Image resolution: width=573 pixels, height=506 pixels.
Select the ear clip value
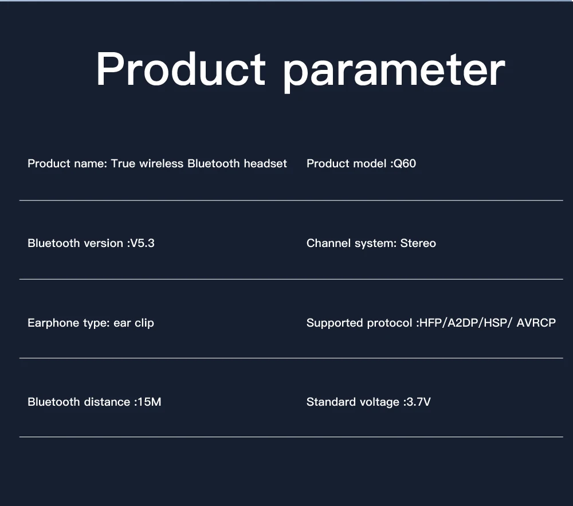134,323
